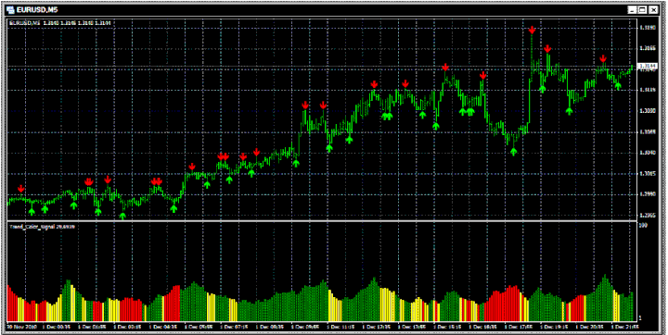Select the rightmost red sell arrow signal
The image size is (668, 335).
coord(603,59)
